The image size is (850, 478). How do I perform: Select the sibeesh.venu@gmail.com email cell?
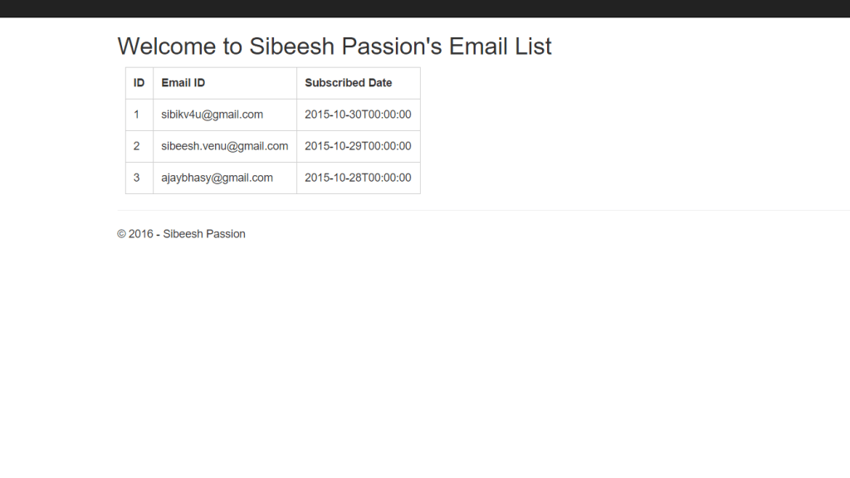pyautogui.click(x=225, y=146)
